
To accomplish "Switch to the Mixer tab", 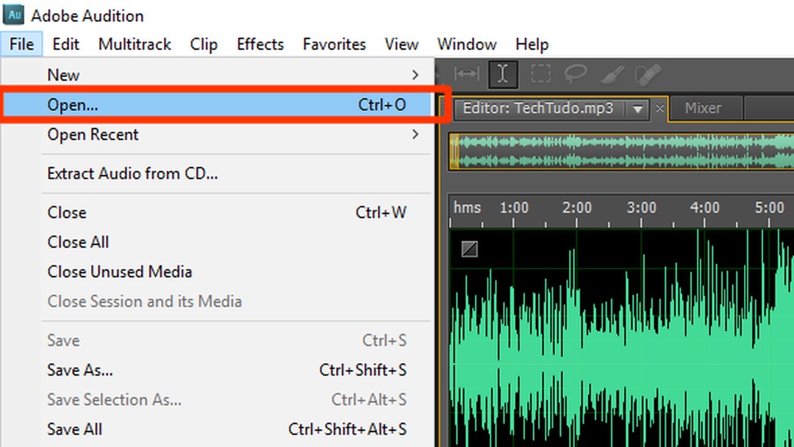I will tap(704, 108).
